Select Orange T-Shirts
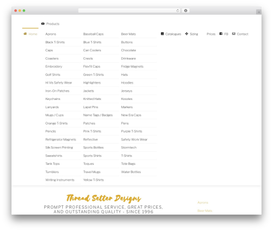Screen dimensions: 273x231 pos(56,123)
